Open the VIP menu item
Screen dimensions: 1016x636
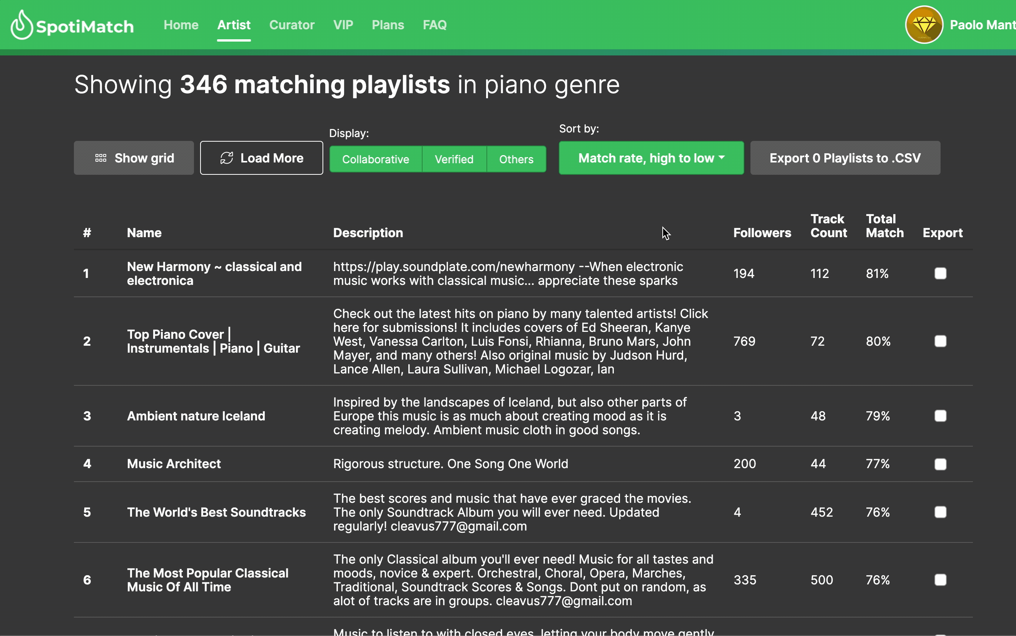pos(343,25)
